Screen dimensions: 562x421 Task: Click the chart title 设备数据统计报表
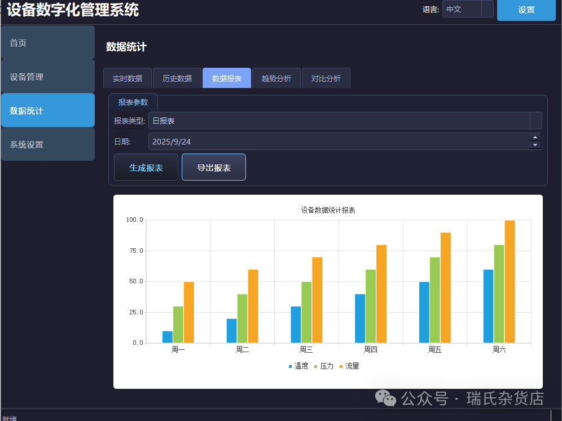point(328,210)
